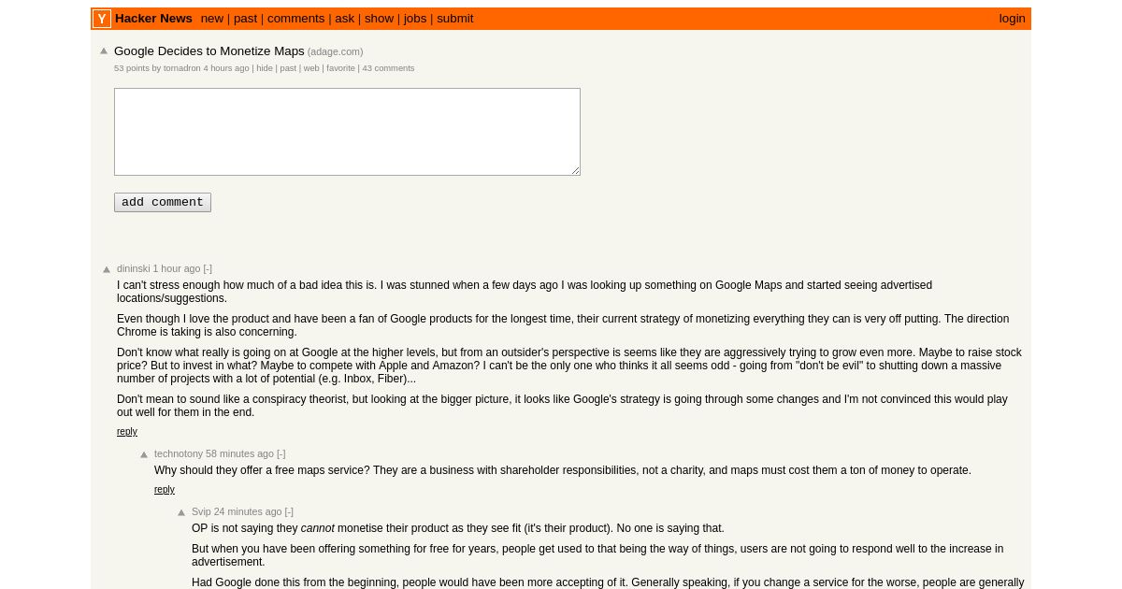Viewport: 1122px width, 589px height.
Task: Open the comments page from header
Action: (296, 19)
